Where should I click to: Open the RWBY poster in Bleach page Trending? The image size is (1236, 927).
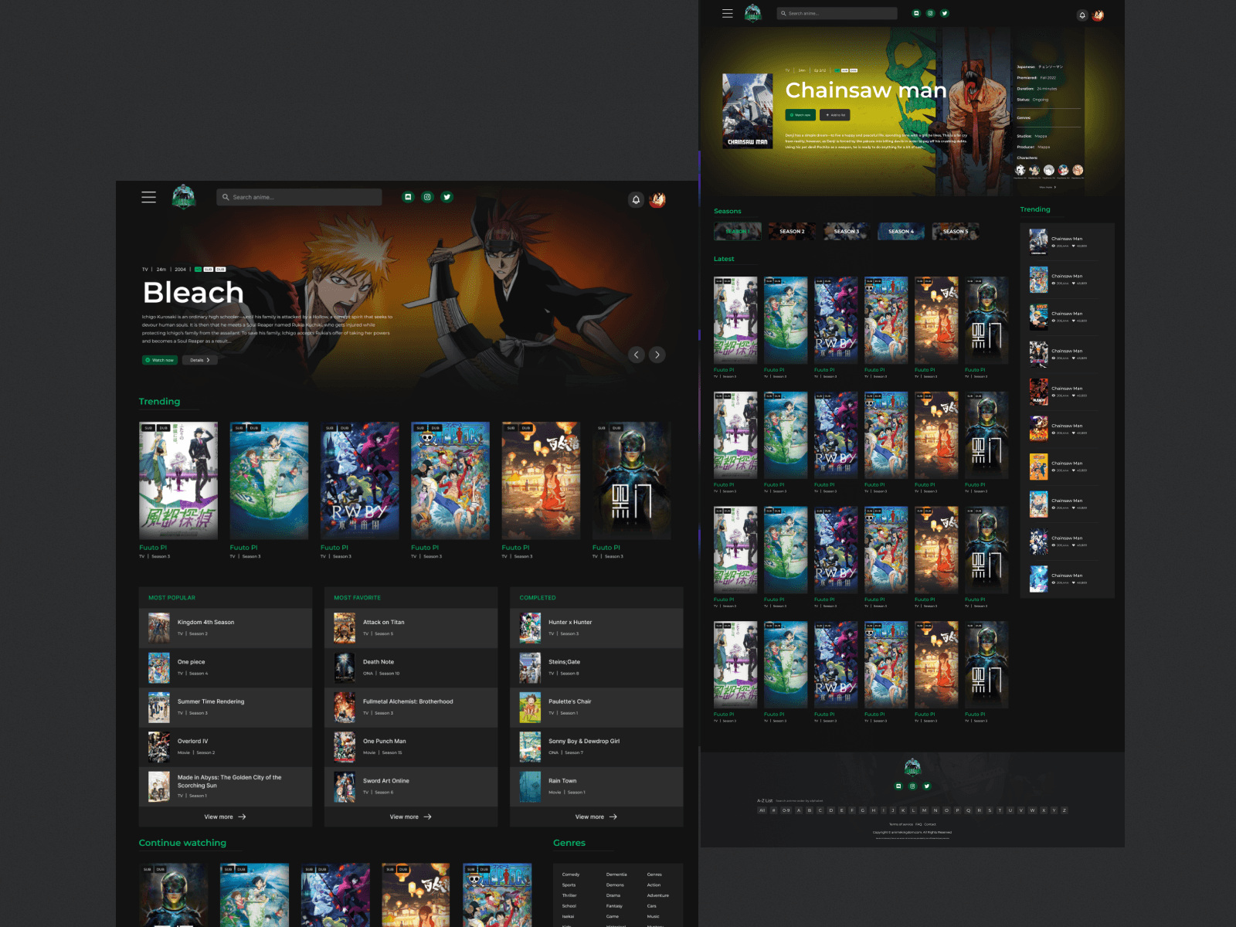359,480
